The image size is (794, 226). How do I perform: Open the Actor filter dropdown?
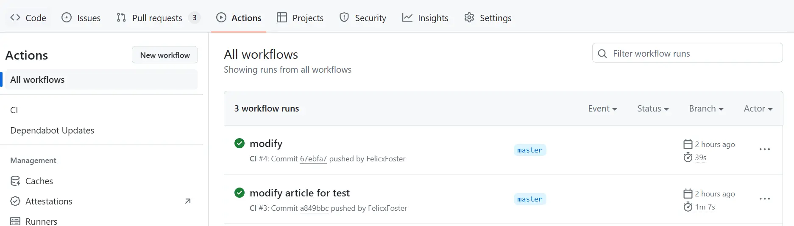pos(758,109)
